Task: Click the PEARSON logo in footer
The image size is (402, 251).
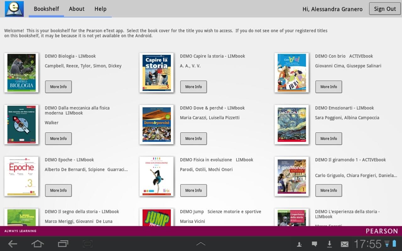Action: point(382,231)
